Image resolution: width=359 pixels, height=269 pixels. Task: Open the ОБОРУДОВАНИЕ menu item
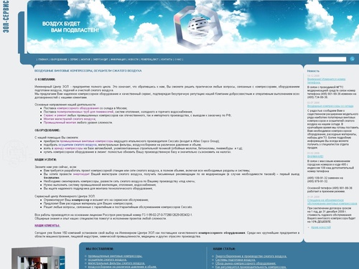coord(59,60)
